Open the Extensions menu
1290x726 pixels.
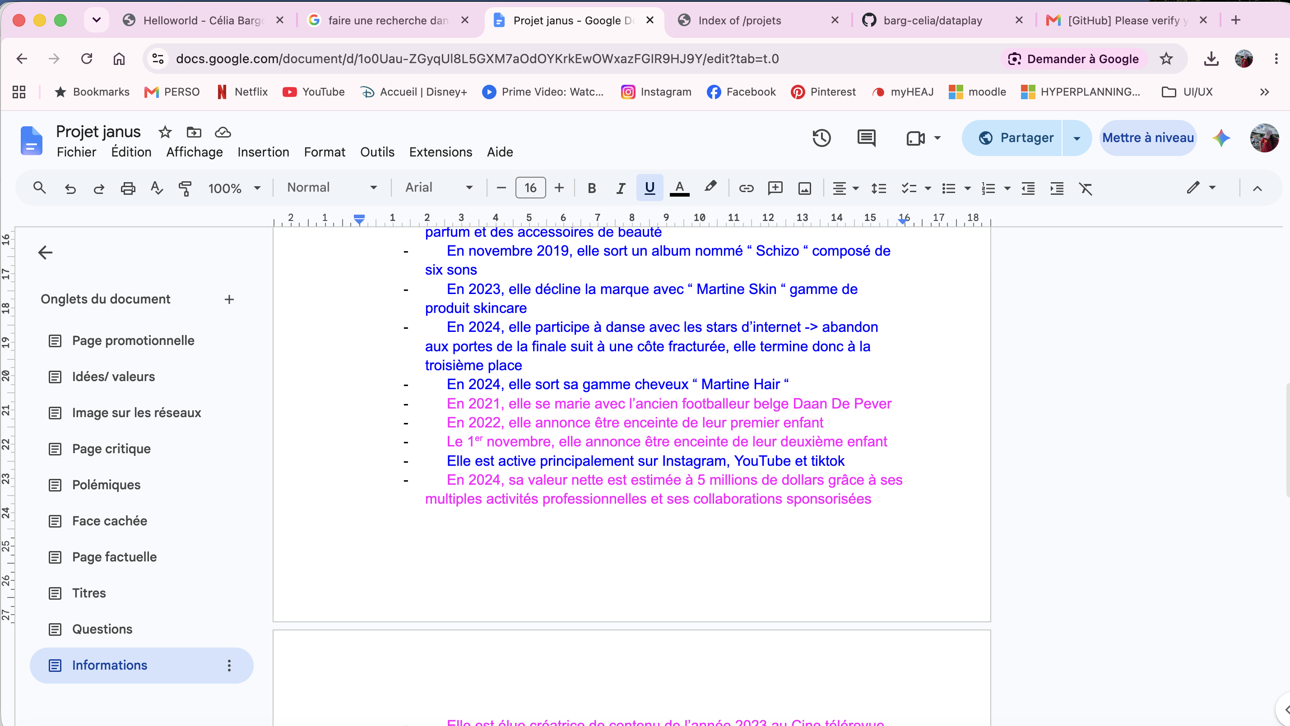click(441, 152)
